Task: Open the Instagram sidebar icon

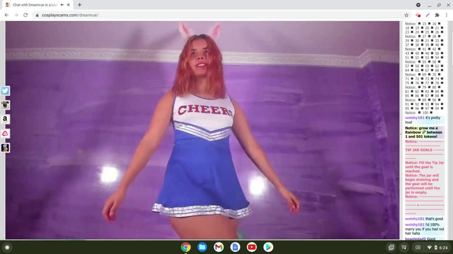Action: click(x=5, y=105)
